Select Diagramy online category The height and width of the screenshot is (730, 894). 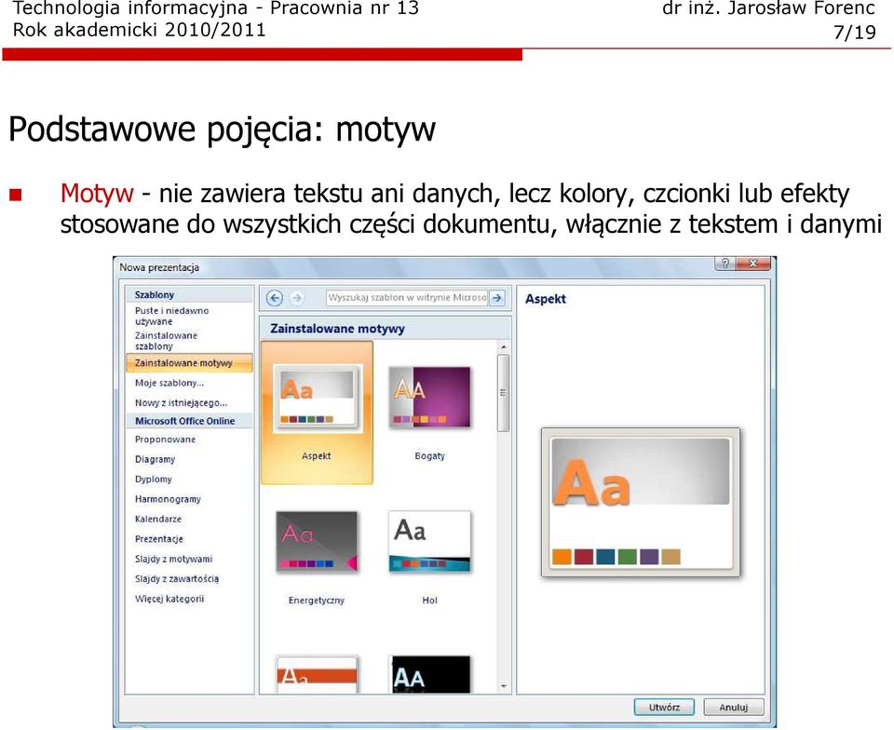click(x=156, y=459)
